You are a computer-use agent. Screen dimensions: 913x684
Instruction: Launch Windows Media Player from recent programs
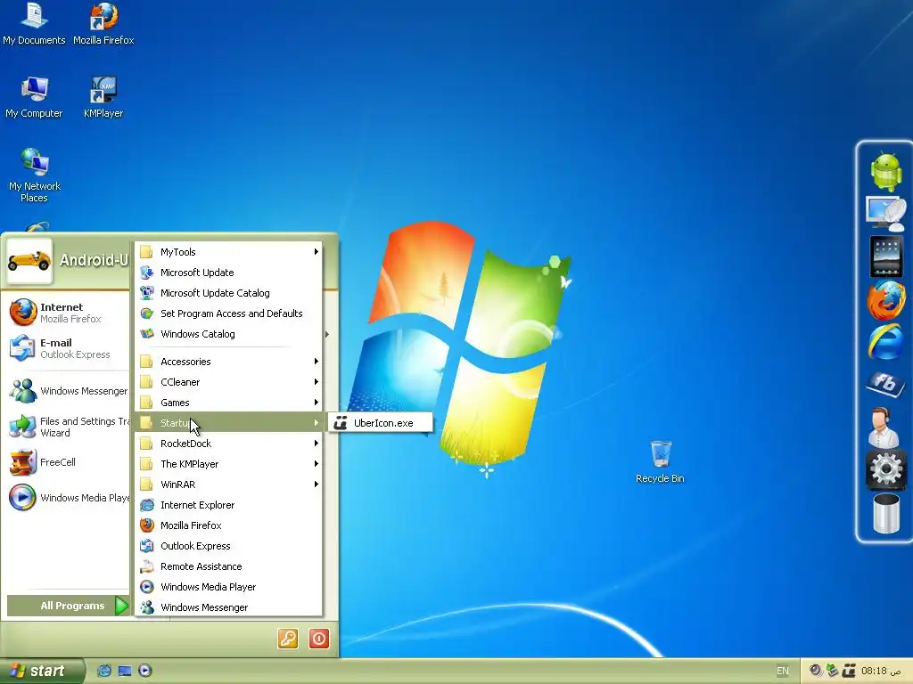point(69,498)
